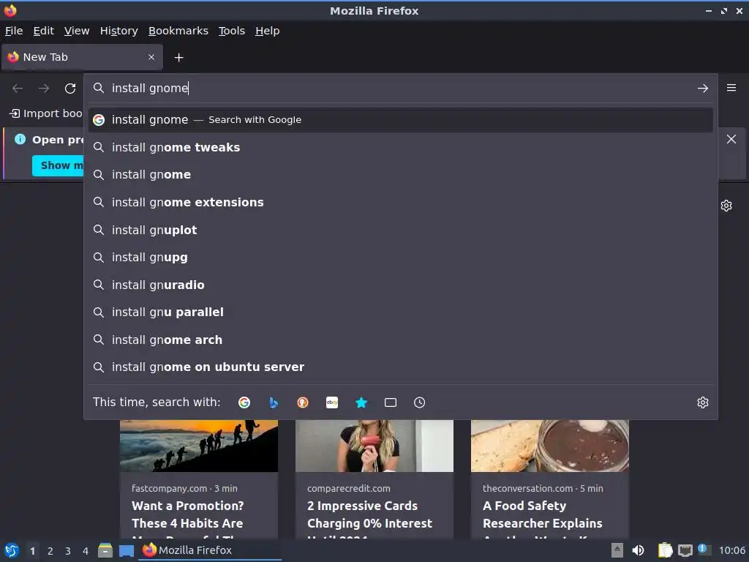Viewport: 749px width, 562px height.
Task: Select suggestion 'install gnome tweaks'
Action: pos(400,147)
